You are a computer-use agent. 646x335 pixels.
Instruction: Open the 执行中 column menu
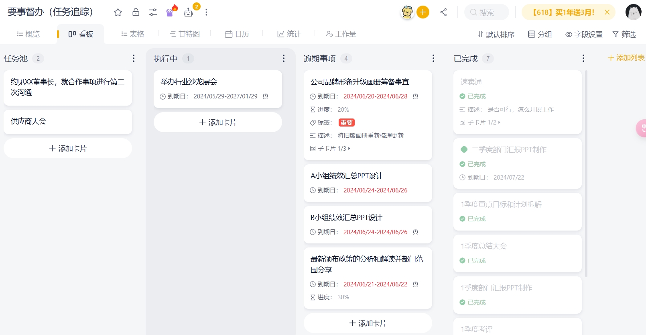click(284, 59)
